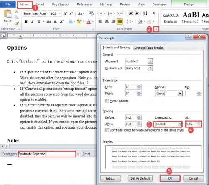Image resolution: width=209 pixels, height=185 pixels.
Task: Open Line spacing Multiple dropdown
Action: pos(180,124)
